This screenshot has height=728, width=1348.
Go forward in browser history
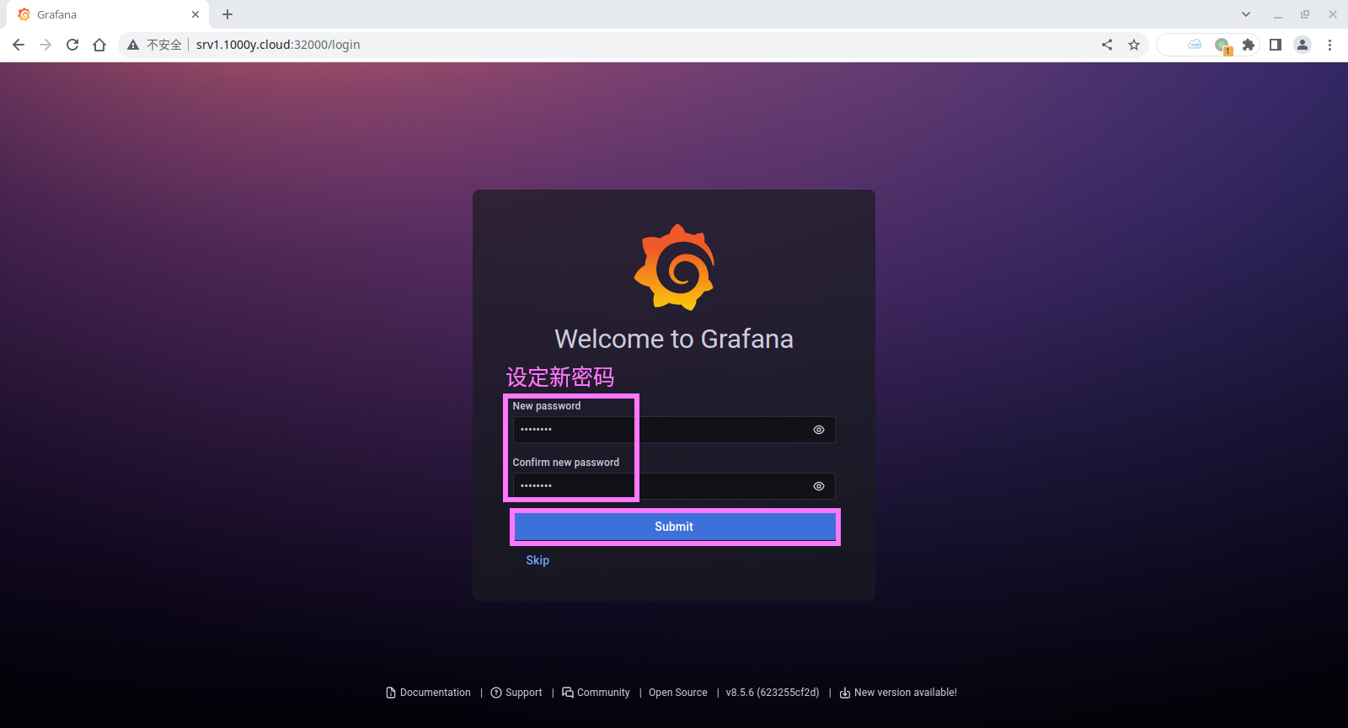pos(45,45)
